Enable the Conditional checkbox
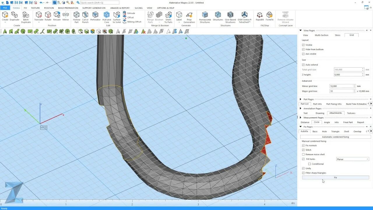This screenshot has width=373, height=210. [309, 164]
